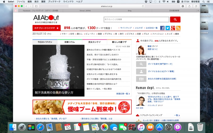Open All About's Twitter icon
Screen dimensions: 213x133
pos(168,28)
